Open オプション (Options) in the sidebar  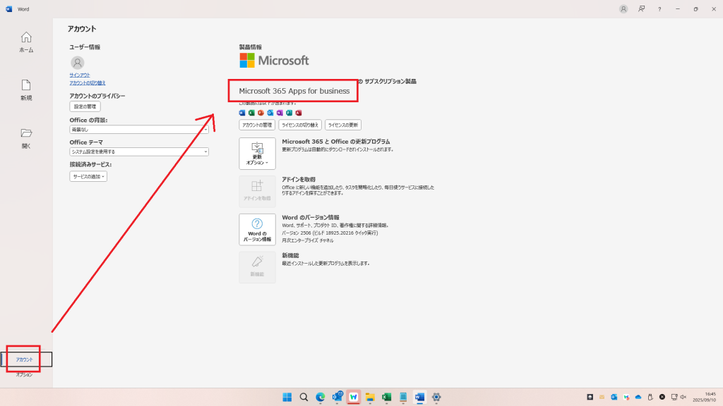coord(25,375)
